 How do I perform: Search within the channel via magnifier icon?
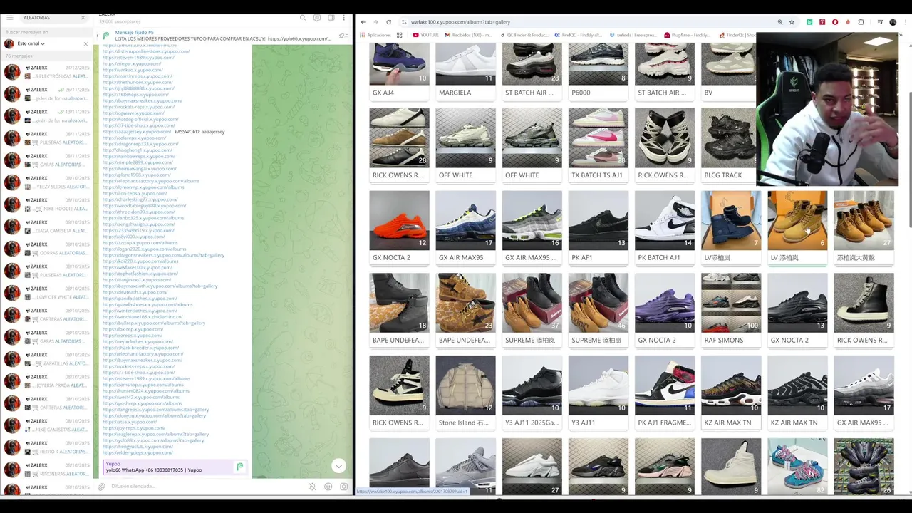303,18
